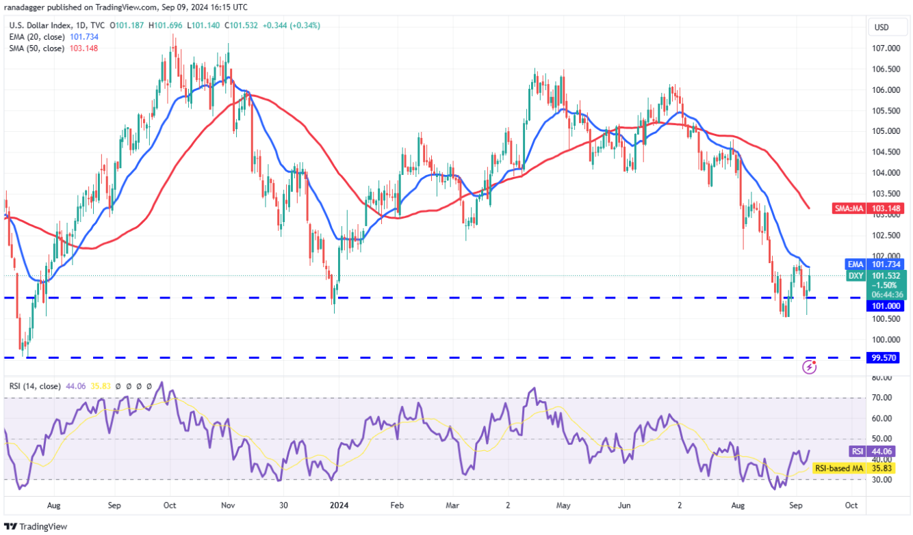Click the 30.00 RSI axis value

pyautogui.click(x=882, y=480)
